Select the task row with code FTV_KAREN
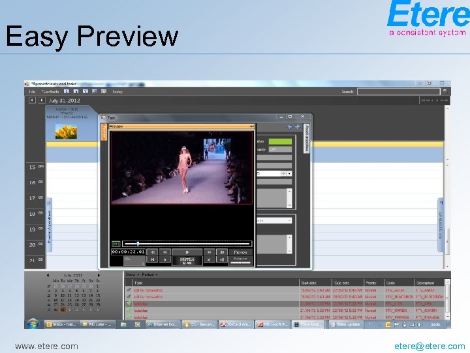Viewport: 470px width, 353px height. (285, 311)
